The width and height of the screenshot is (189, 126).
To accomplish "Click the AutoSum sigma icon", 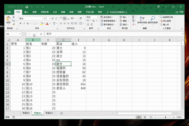I will 133,17.
